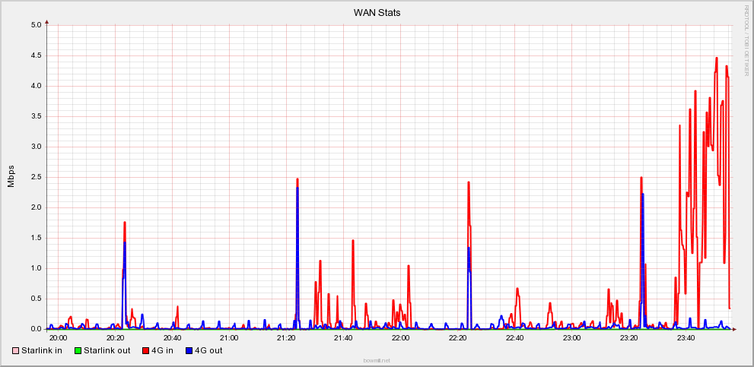Click the 5.0 y-axis tick label

pyautogui.click(x=35, y=25)
